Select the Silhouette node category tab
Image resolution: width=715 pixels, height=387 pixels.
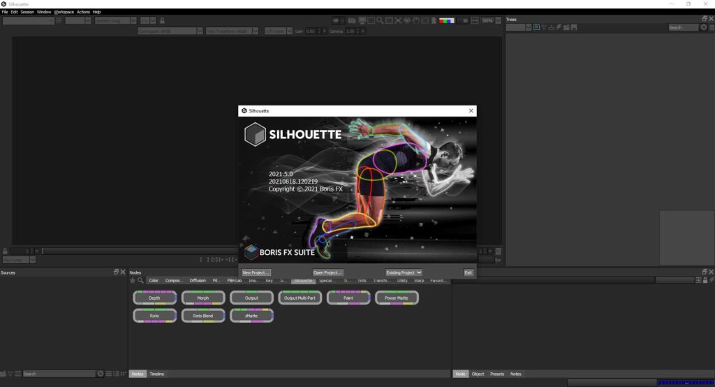(303, 281)
